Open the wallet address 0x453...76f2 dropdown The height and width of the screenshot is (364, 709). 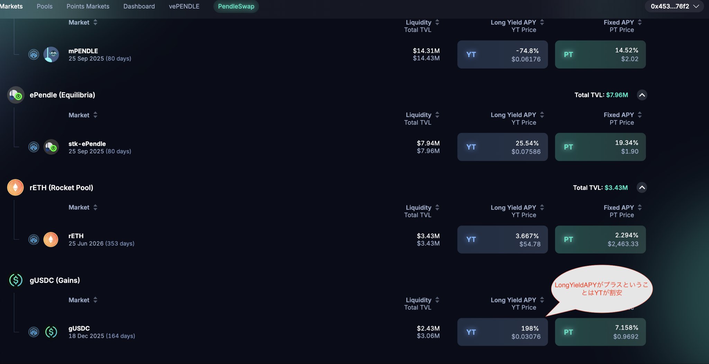(674, 6)
